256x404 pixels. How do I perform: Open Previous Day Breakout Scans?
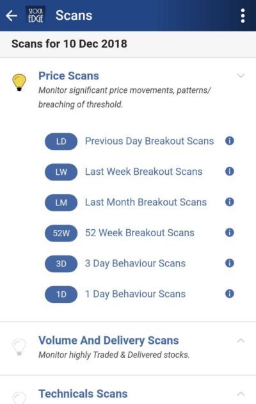click(149, 141)
